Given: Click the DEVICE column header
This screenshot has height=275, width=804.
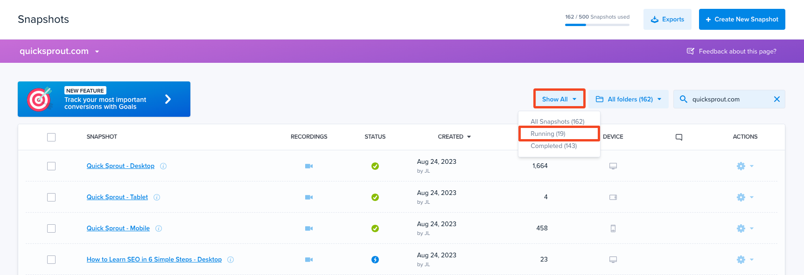Looking at the screenshot, I should [x=613, y=137].
